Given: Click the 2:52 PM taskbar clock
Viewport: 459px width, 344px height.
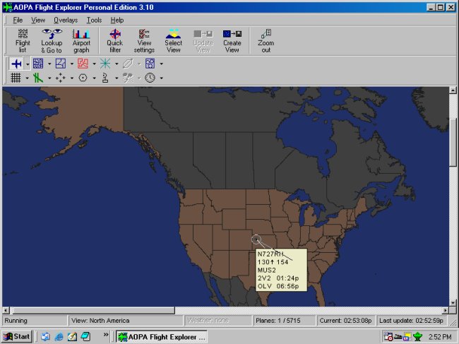Looking at the screenshot, I should pos(440,337).
